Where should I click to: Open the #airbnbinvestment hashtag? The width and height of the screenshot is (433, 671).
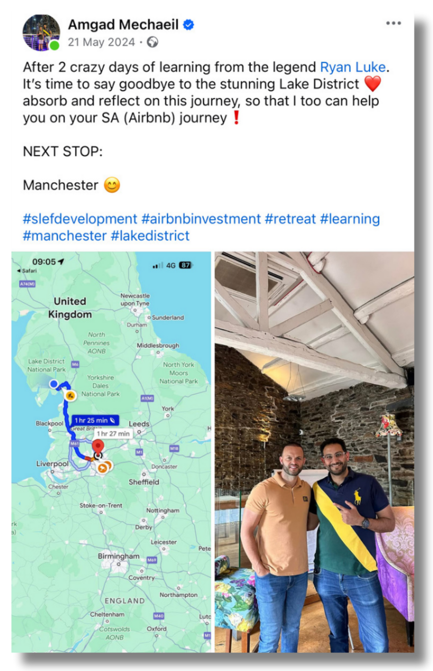point(201,219)
